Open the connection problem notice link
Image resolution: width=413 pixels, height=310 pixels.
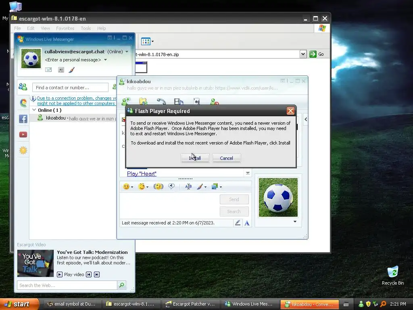[76, 101]
